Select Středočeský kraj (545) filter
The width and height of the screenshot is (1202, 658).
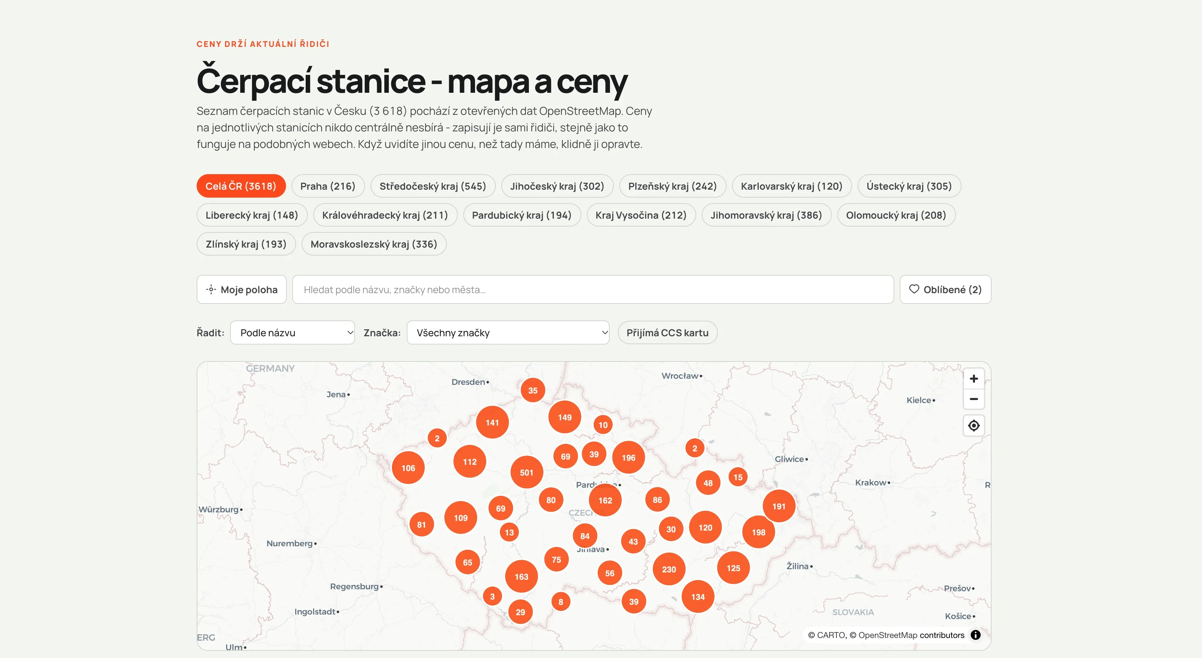(x=433, y=186)
